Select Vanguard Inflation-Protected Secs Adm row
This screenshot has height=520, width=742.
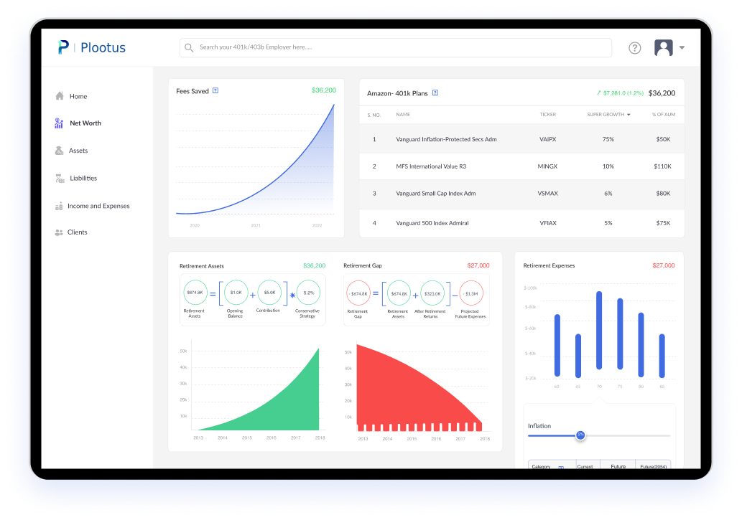pyautogui.click(x=521, y=139)
